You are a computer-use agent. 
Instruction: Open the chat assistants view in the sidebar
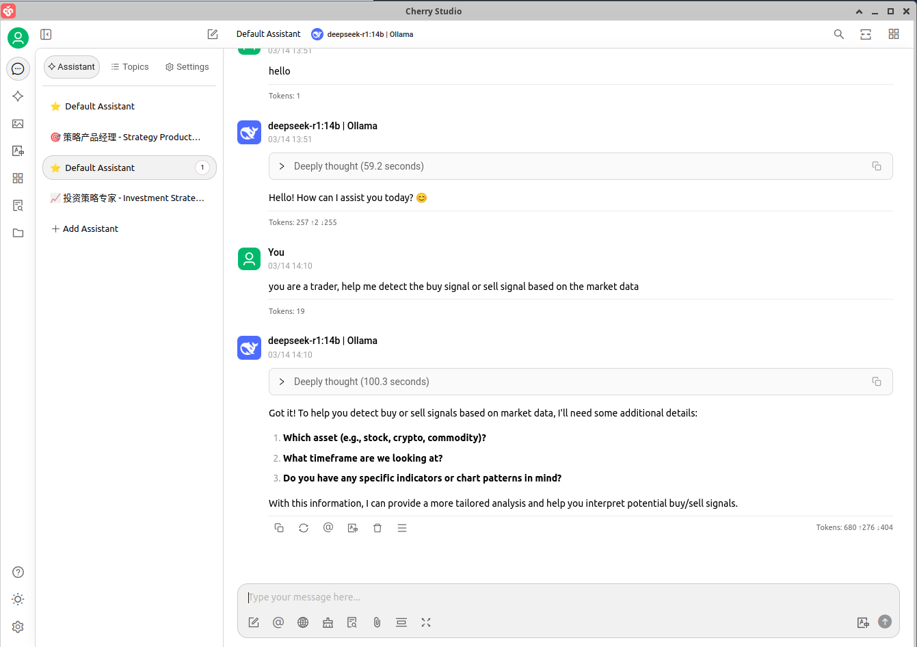(x=18, y=68)
